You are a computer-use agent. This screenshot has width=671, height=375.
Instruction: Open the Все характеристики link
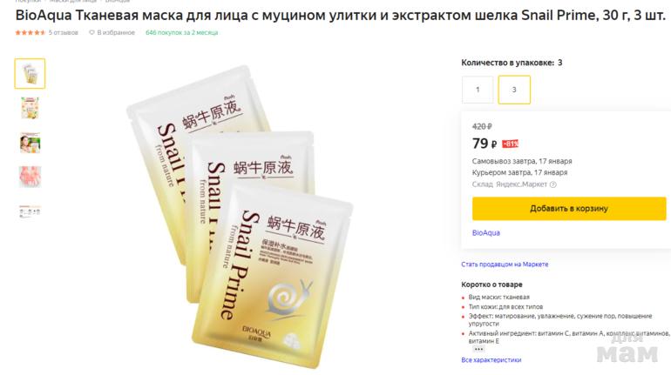491,360
